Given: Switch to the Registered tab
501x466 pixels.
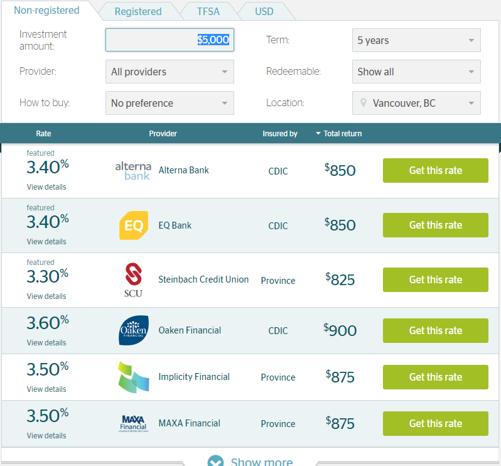Looking at the screenshot, I should point(138,11).
